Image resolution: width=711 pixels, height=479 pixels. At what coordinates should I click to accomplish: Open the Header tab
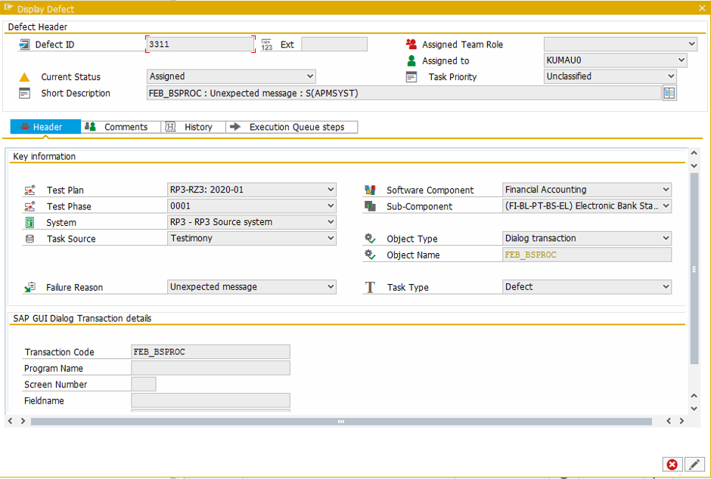pos(45,127)
